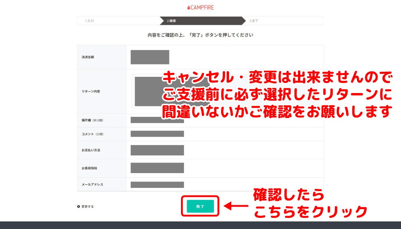This screenshot has width=401, height=229.
Task: Click the リターン内容 row label
Action: (x=91, y=91)
